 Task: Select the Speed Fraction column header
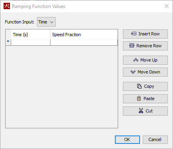pos(84,35)
